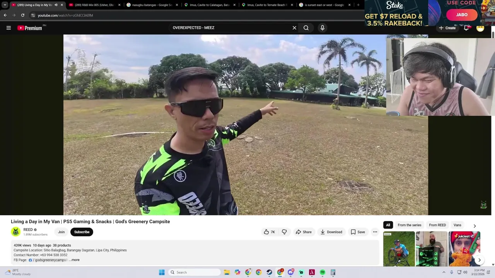Open the YouTube guide hamburger menu
This screenshot has width=495, height=278.
click(x=9, y=28)
